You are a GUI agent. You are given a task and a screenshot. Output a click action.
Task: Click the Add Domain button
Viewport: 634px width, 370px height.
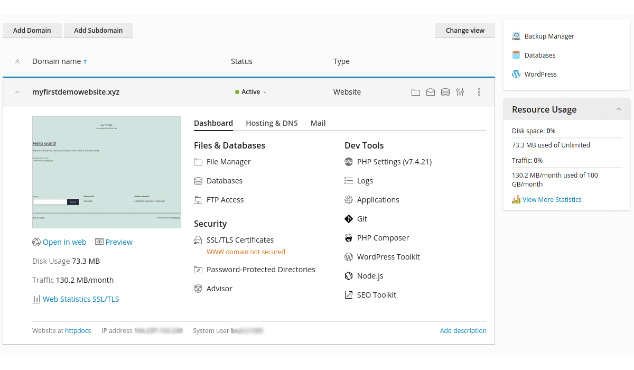pyautogui.click(x=32, y=30)
